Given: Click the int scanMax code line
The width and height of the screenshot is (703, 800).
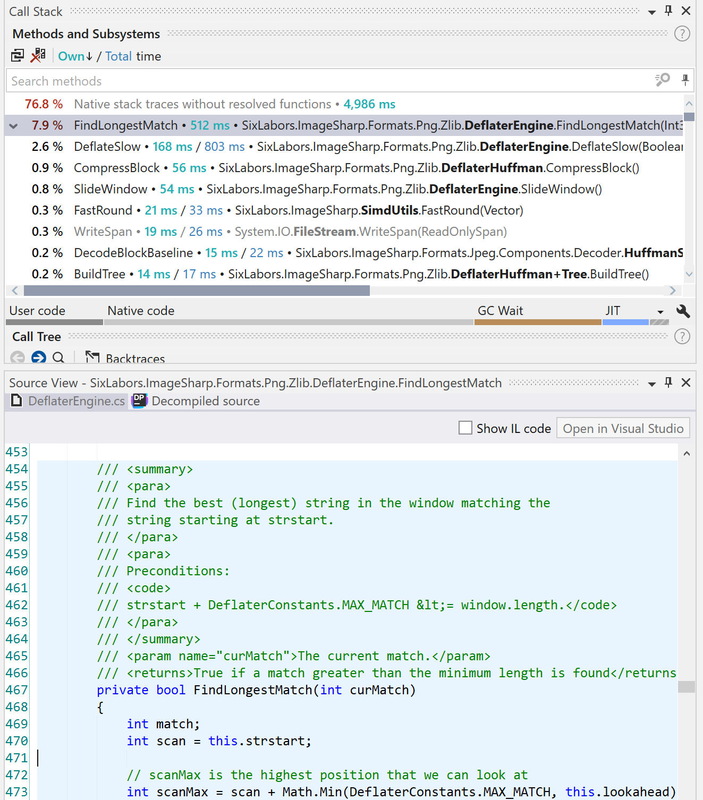Looking at the screenshot, I should 401,792.
